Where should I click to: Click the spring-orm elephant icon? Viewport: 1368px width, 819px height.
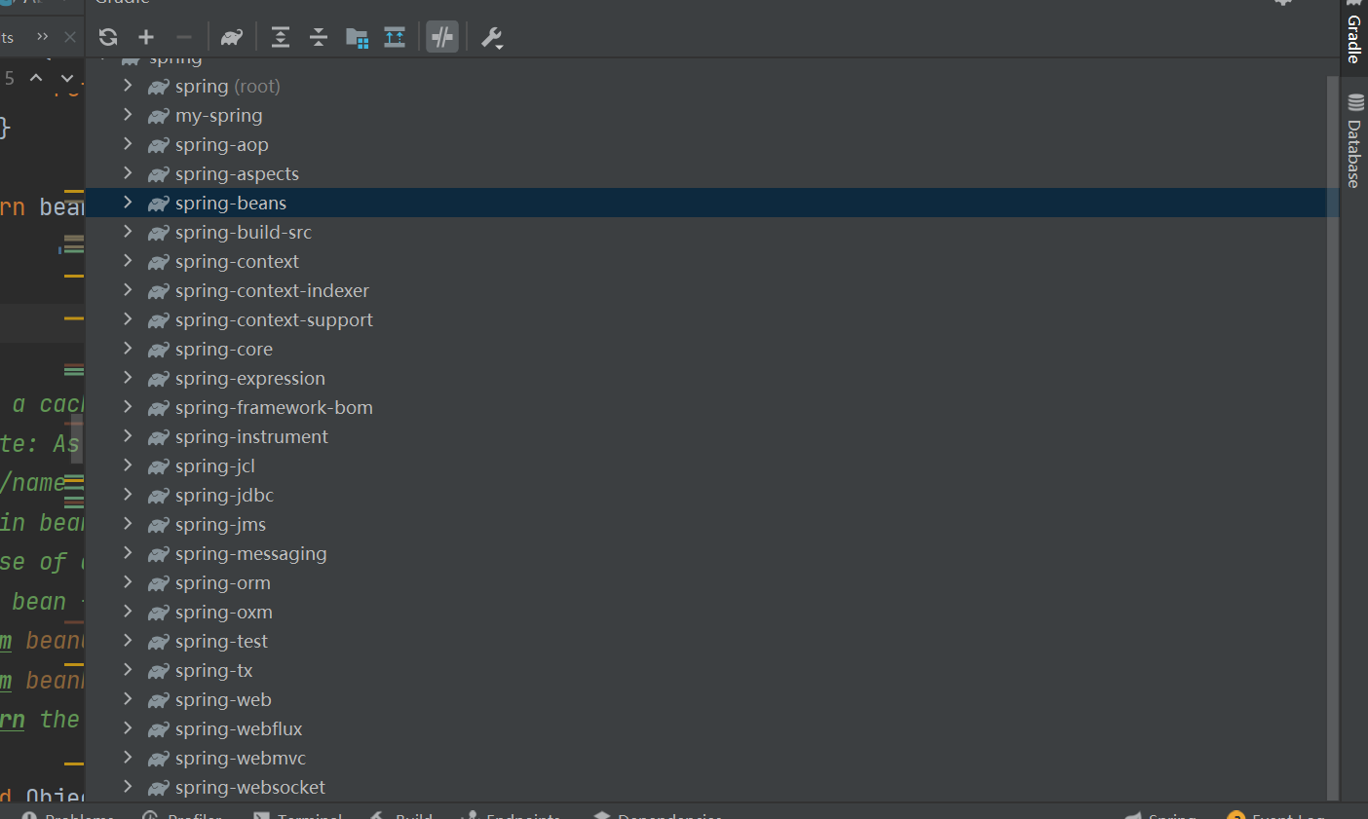tap(158, 583)
